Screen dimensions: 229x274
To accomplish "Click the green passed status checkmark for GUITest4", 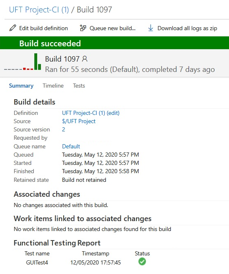I will [142, 262].
